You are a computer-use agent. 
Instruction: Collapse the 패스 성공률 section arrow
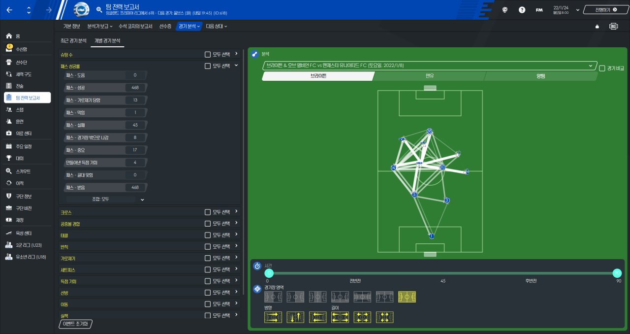point(236,66)
